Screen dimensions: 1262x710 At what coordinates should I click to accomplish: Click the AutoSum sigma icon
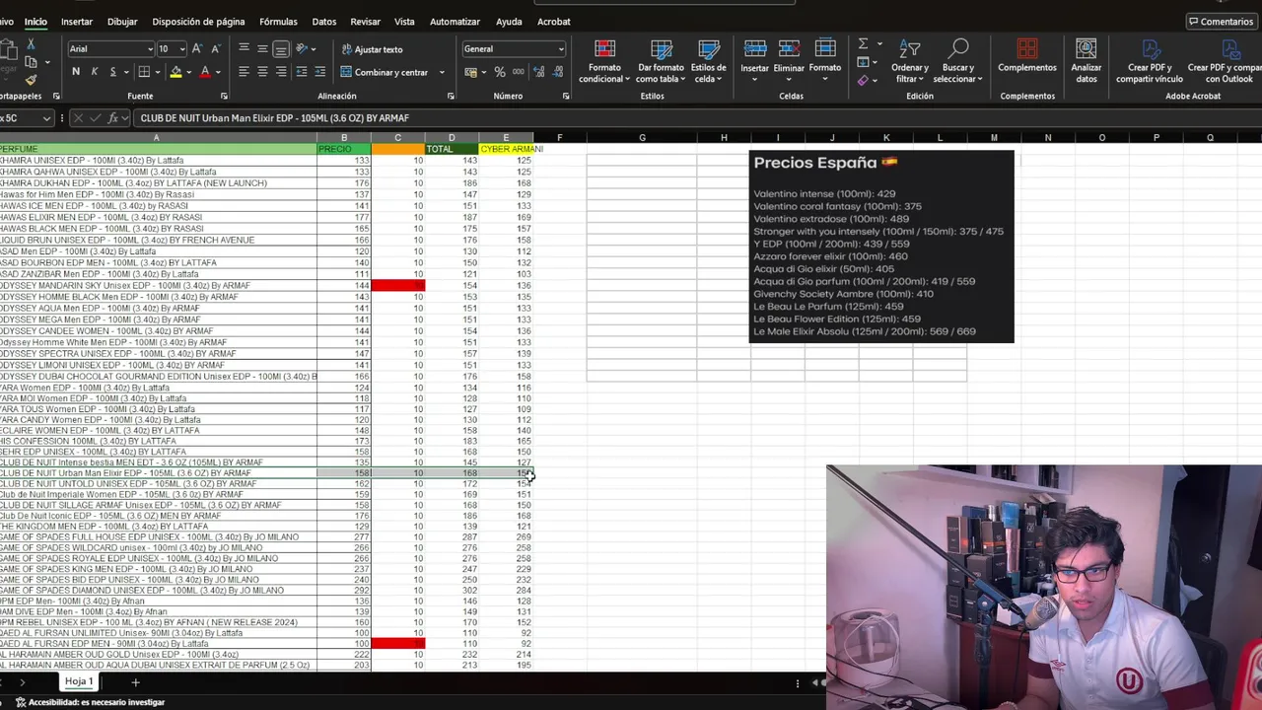point(863,44)
